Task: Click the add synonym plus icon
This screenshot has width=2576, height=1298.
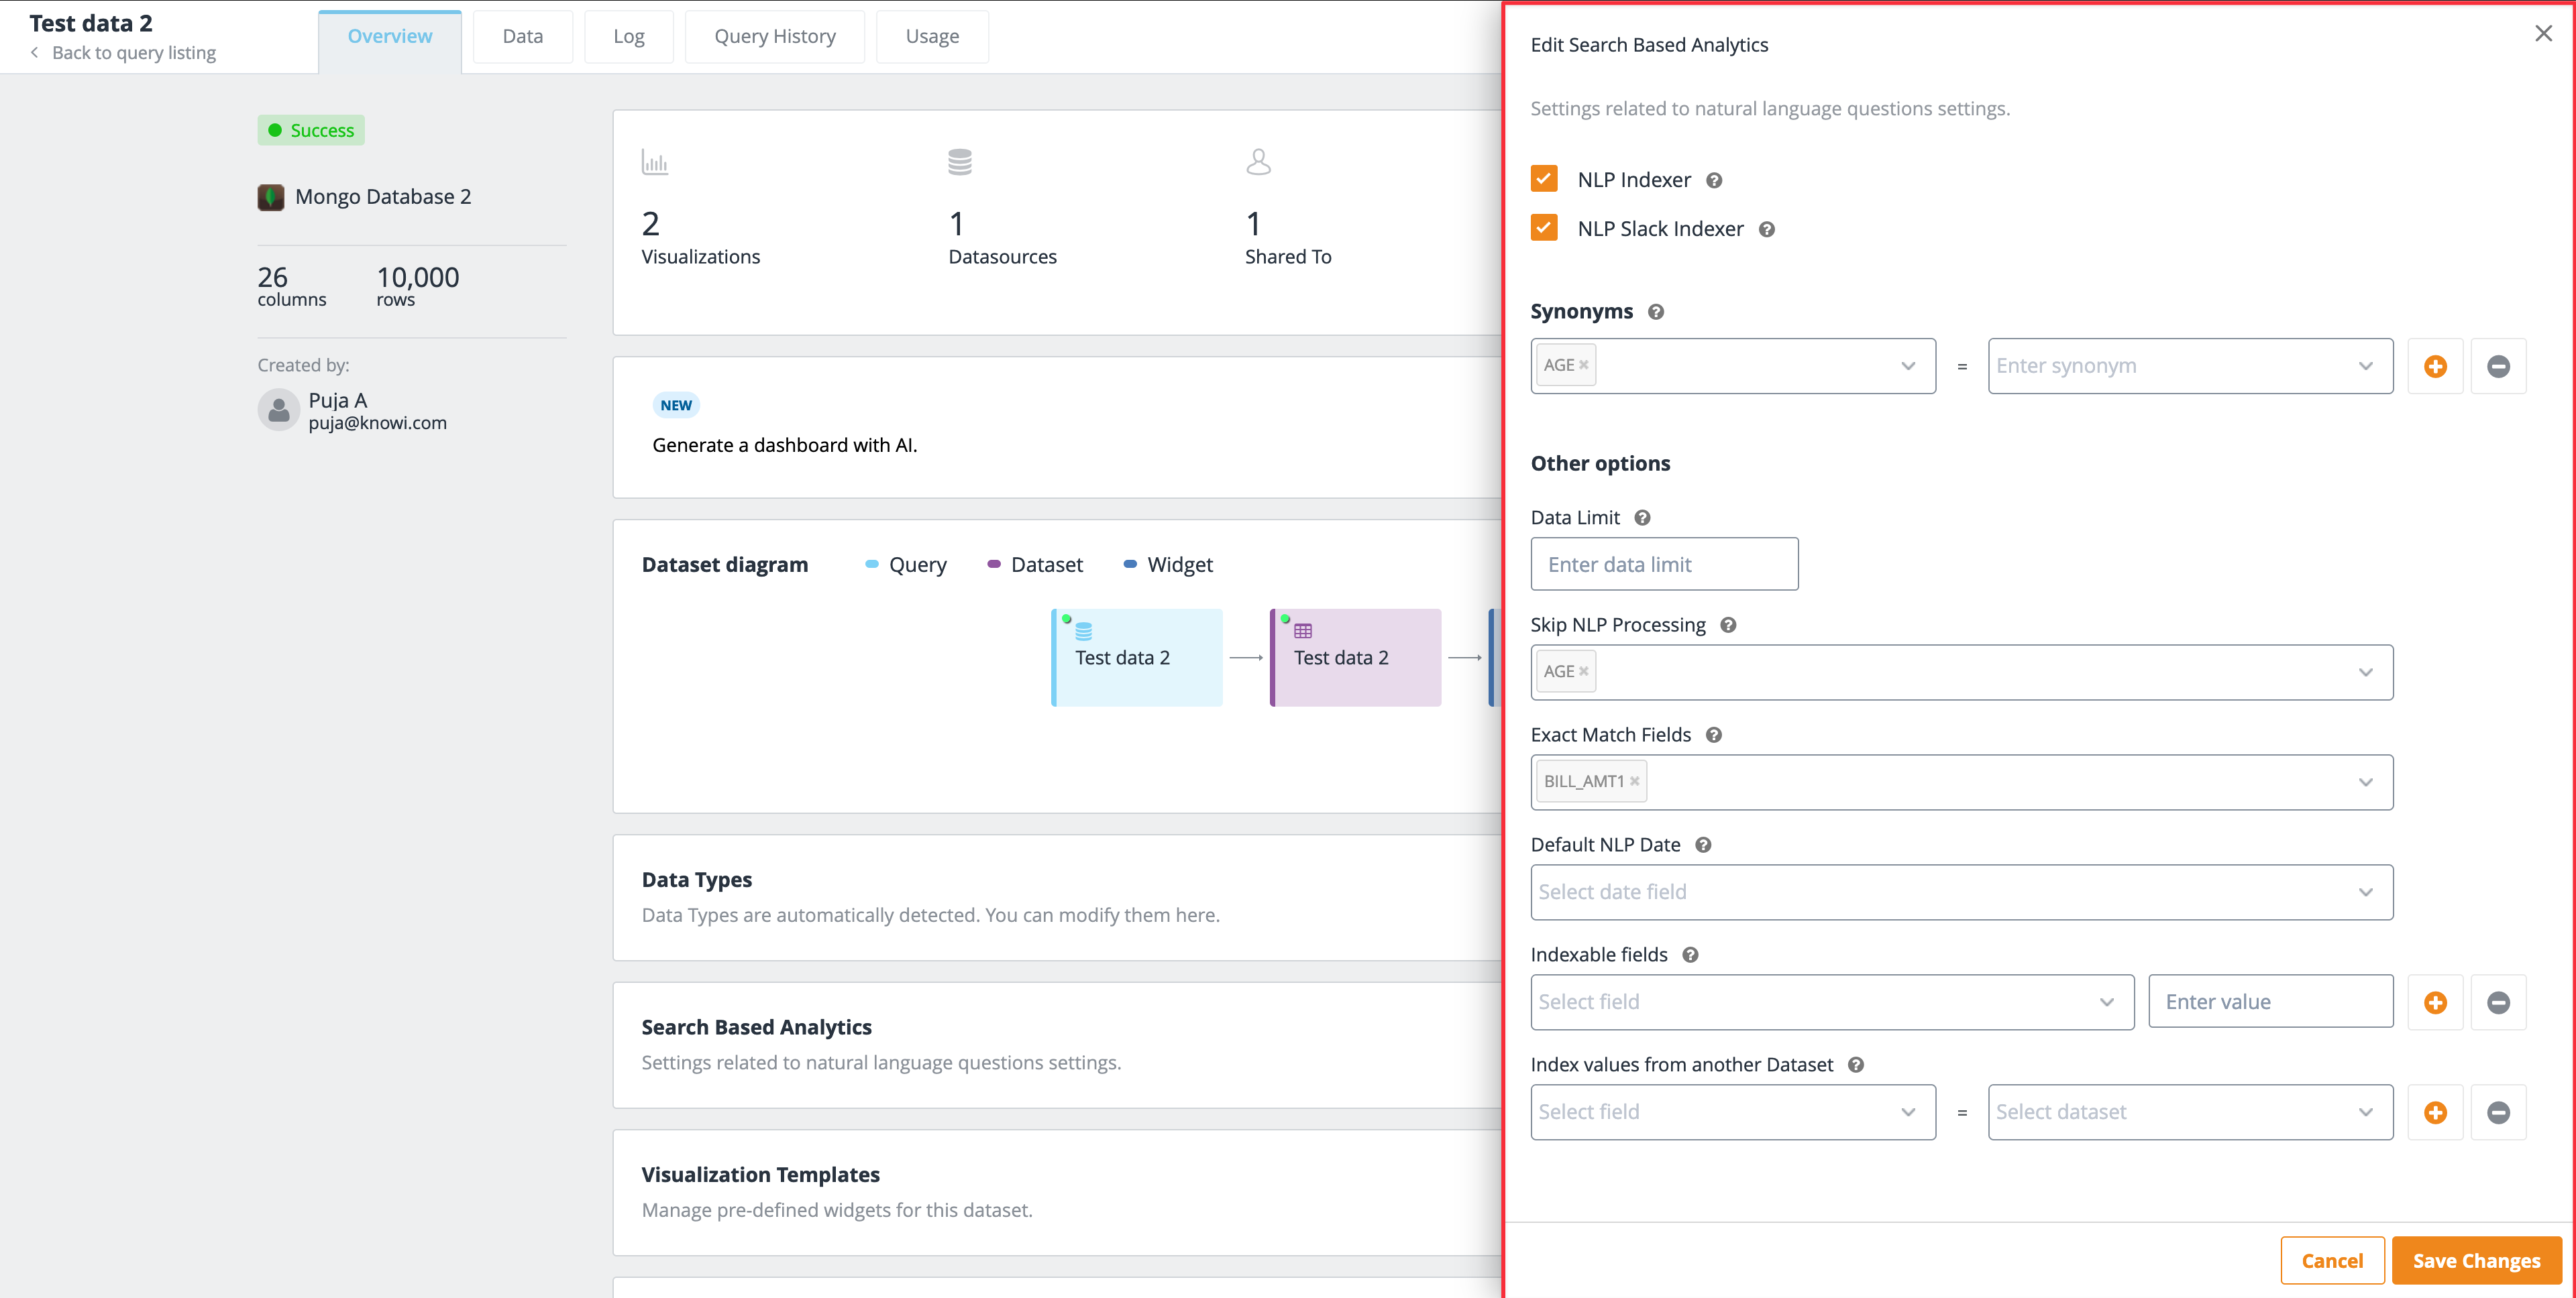Action: coord(2434,366)
